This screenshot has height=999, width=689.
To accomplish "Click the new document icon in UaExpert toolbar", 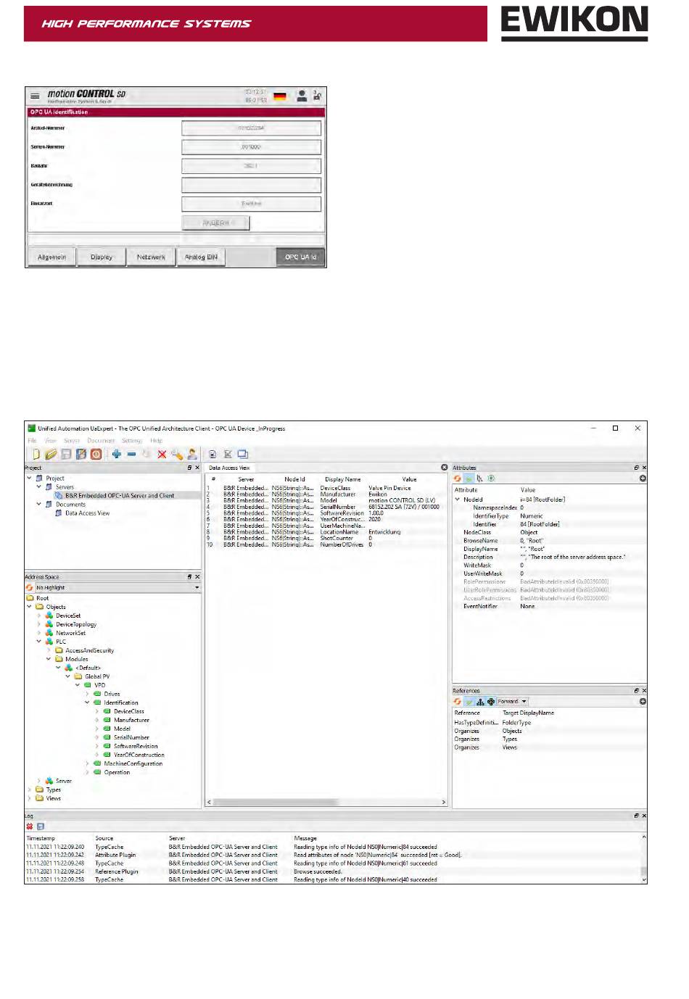I will (36, 455).
